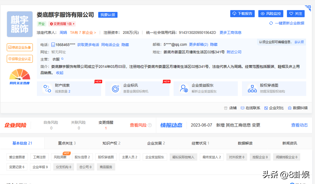This screenshot has height=184, width=315.
Task: Open the 经营状况 tab
Action: 199,143
